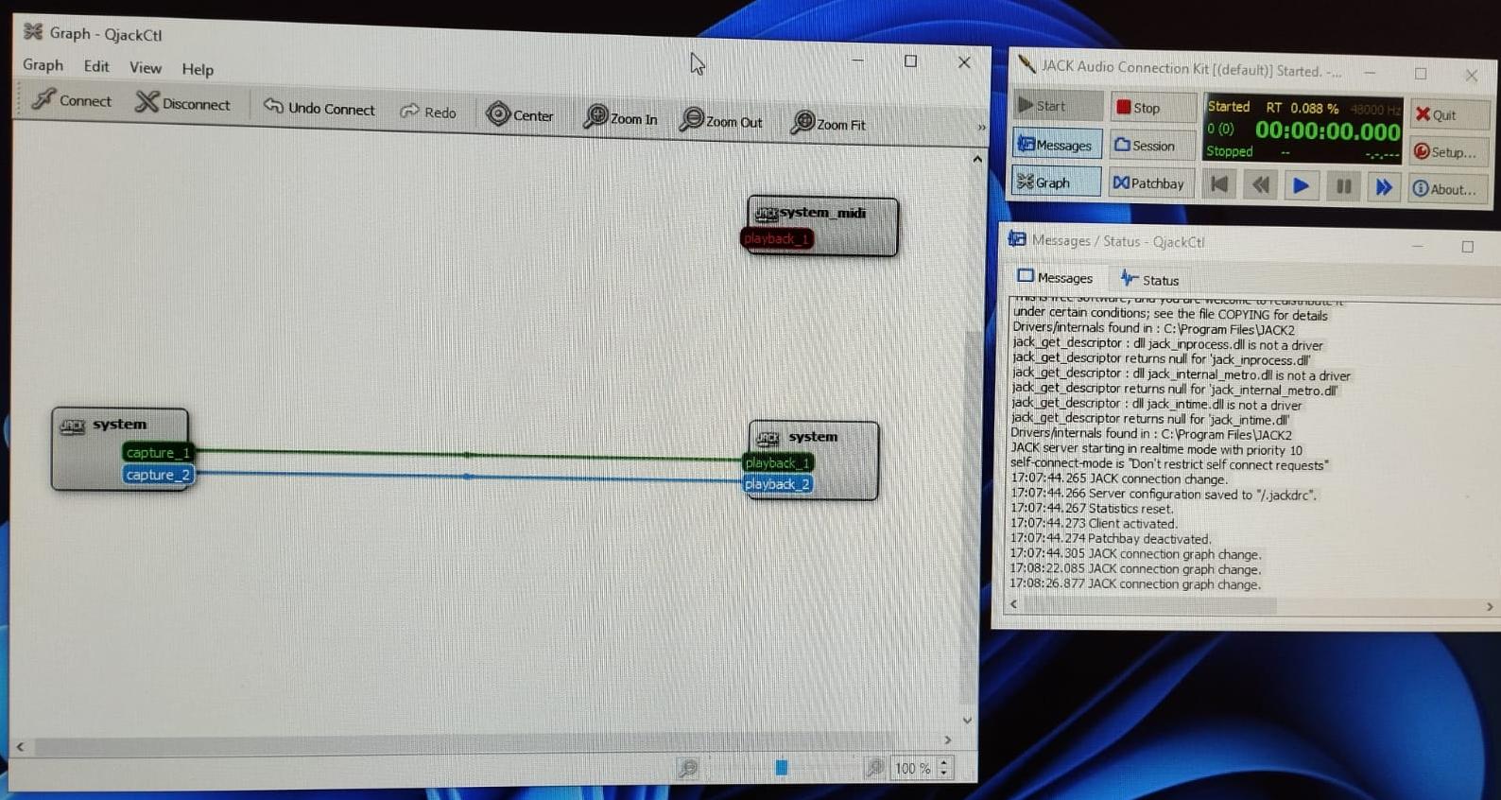The height and width of the screenshot is (800, 1501).
Task: Click the graph horizontal scroll-left arrow
Action: click(x=20, y=747)
